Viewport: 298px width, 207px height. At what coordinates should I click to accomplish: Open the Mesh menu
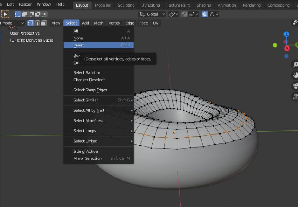99,23
